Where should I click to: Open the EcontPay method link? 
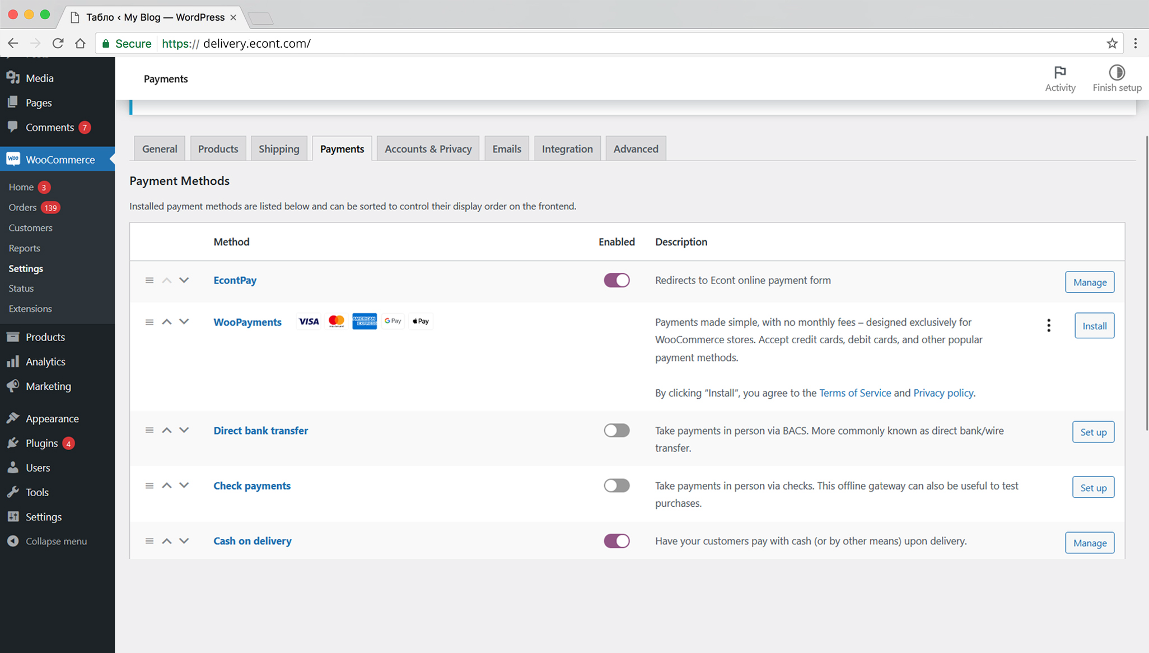coord(235,280)
